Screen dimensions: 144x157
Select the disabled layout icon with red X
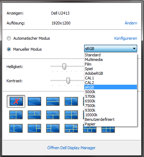coord(16,101)
